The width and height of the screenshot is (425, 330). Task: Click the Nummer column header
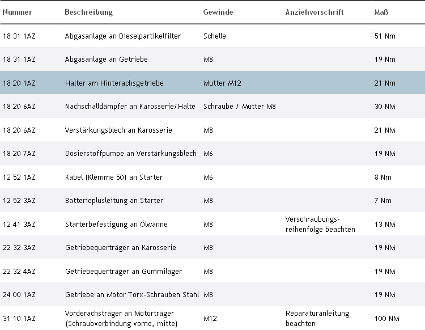click(17, 12)
